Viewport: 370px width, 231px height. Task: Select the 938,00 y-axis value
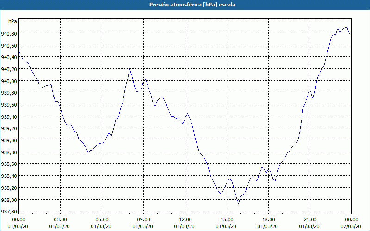(x=9, y=200)
